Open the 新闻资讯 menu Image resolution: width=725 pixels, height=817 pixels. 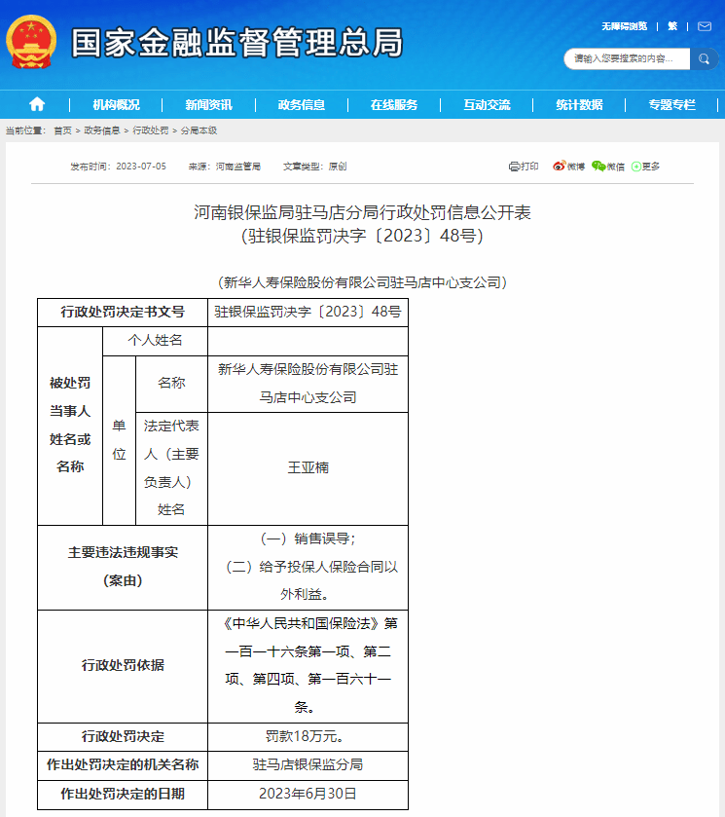click(209, 105)
